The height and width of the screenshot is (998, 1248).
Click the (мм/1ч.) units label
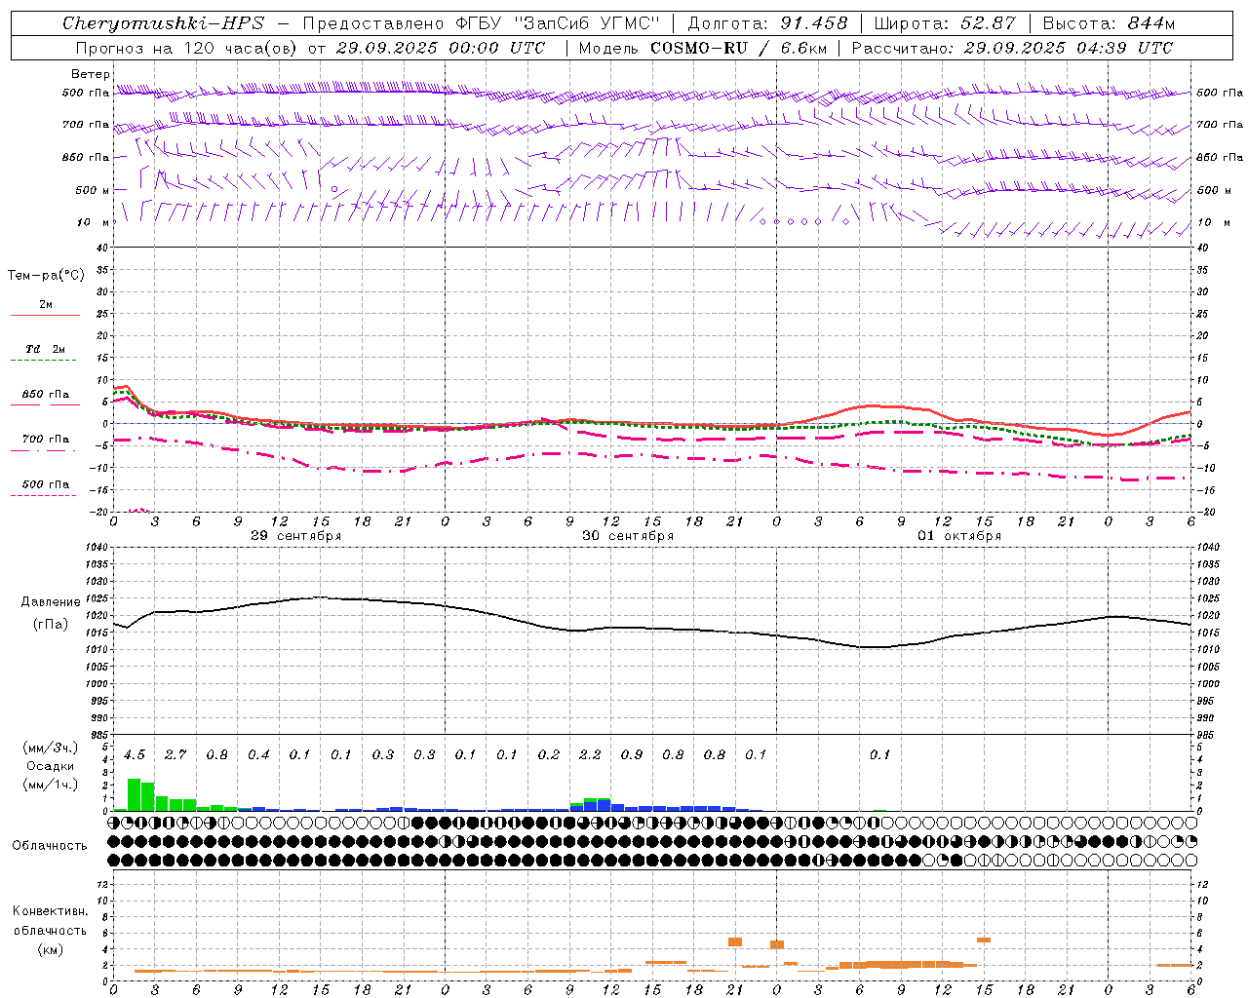(50, 785)
